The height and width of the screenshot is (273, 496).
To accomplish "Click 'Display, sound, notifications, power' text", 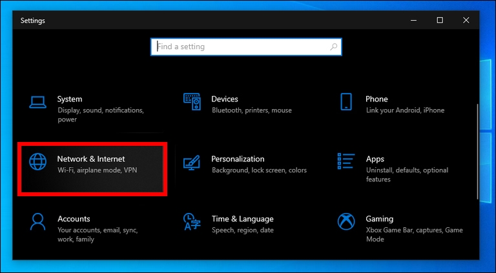I will [x=101, y=115].
